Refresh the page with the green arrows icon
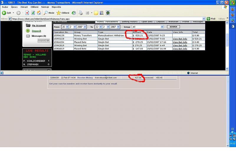236x153 pixels. (33, 13)
